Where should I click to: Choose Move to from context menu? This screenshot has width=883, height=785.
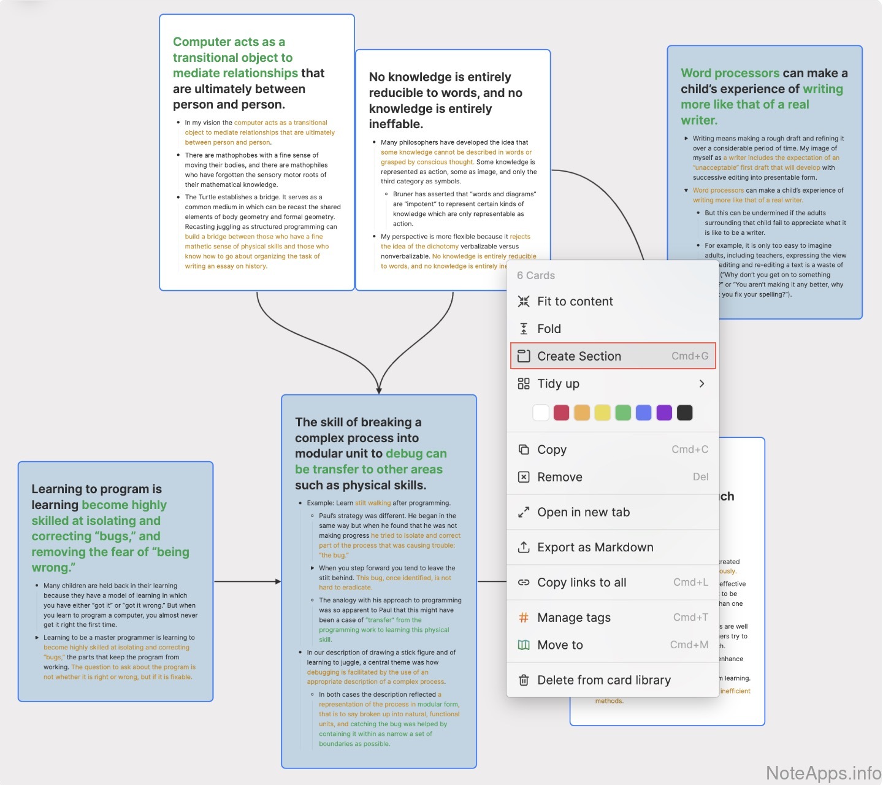560,645
